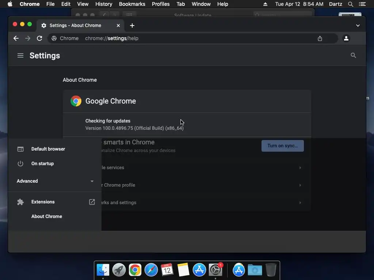Open the Help menu
Image resolution: width=374 pixels, height=280 pixels.
[222, 4]
